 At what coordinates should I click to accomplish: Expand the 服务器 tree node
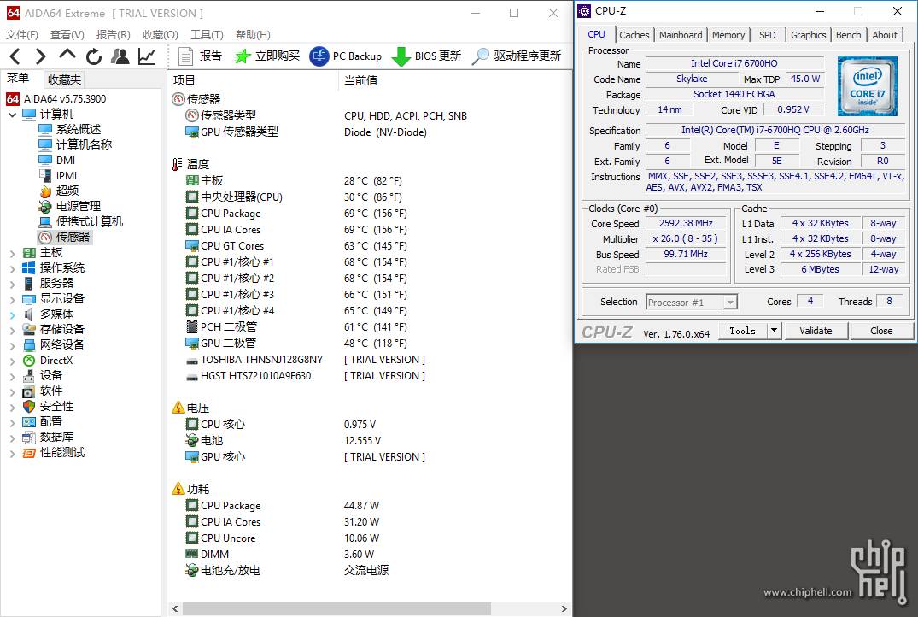pos(12,284)
